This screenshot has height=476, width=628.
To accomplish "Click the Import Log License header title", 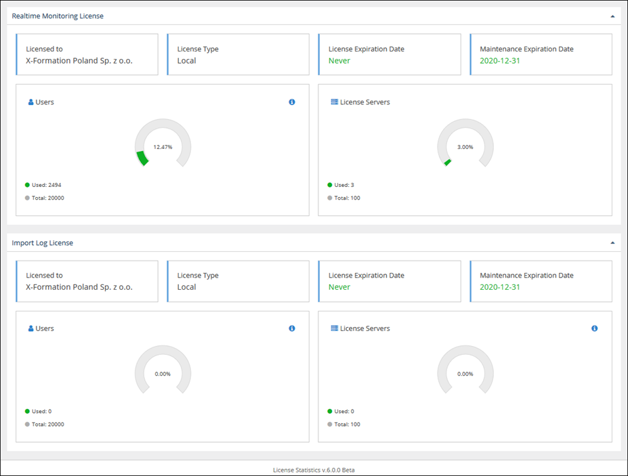I will click(43, 242).
